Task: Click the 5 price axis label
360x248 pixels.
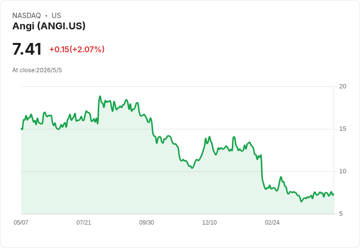Action: 341,214
